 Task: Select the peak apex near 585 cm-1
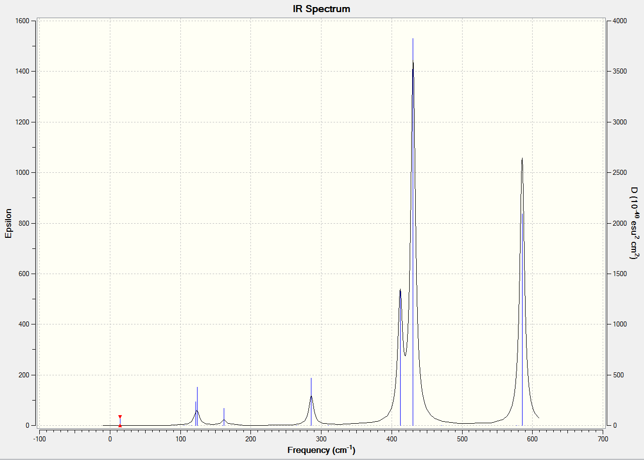[522, 159]
